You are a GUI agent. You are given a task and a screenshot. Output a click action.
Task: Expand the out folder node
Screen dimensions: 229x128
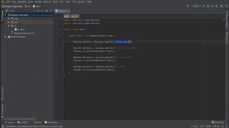(9, 22)
